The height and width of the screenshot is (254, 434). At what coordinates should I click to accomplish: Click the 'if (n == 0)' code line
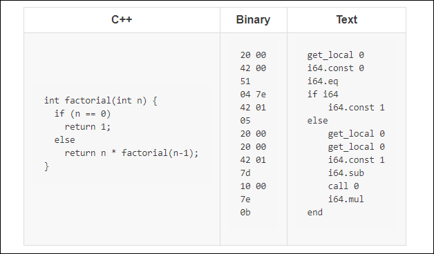[x=82, y=114]
